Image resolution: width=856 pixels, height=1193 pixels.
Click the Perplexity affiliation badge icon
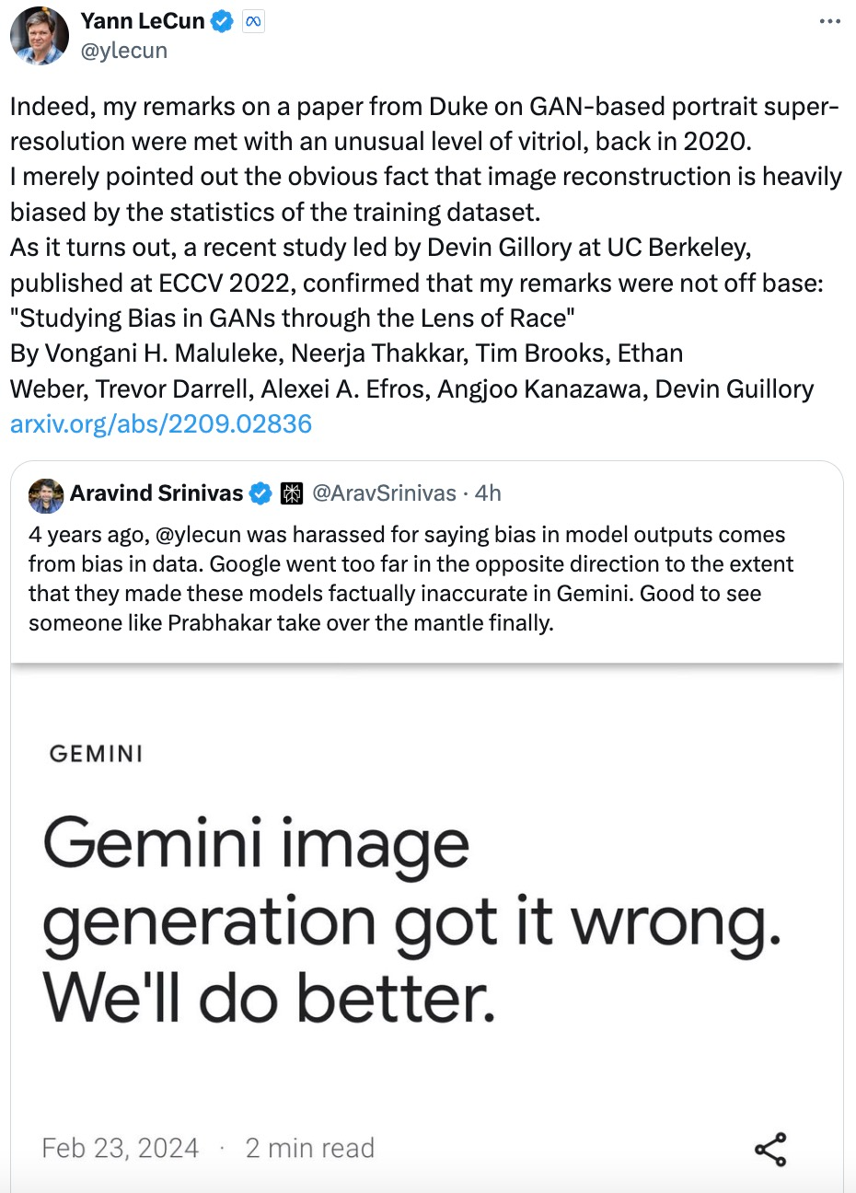point(292,494)
